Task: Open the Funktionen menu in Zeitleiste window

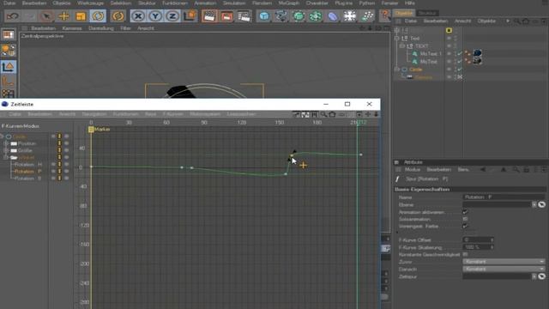Action: coord(125,114)
